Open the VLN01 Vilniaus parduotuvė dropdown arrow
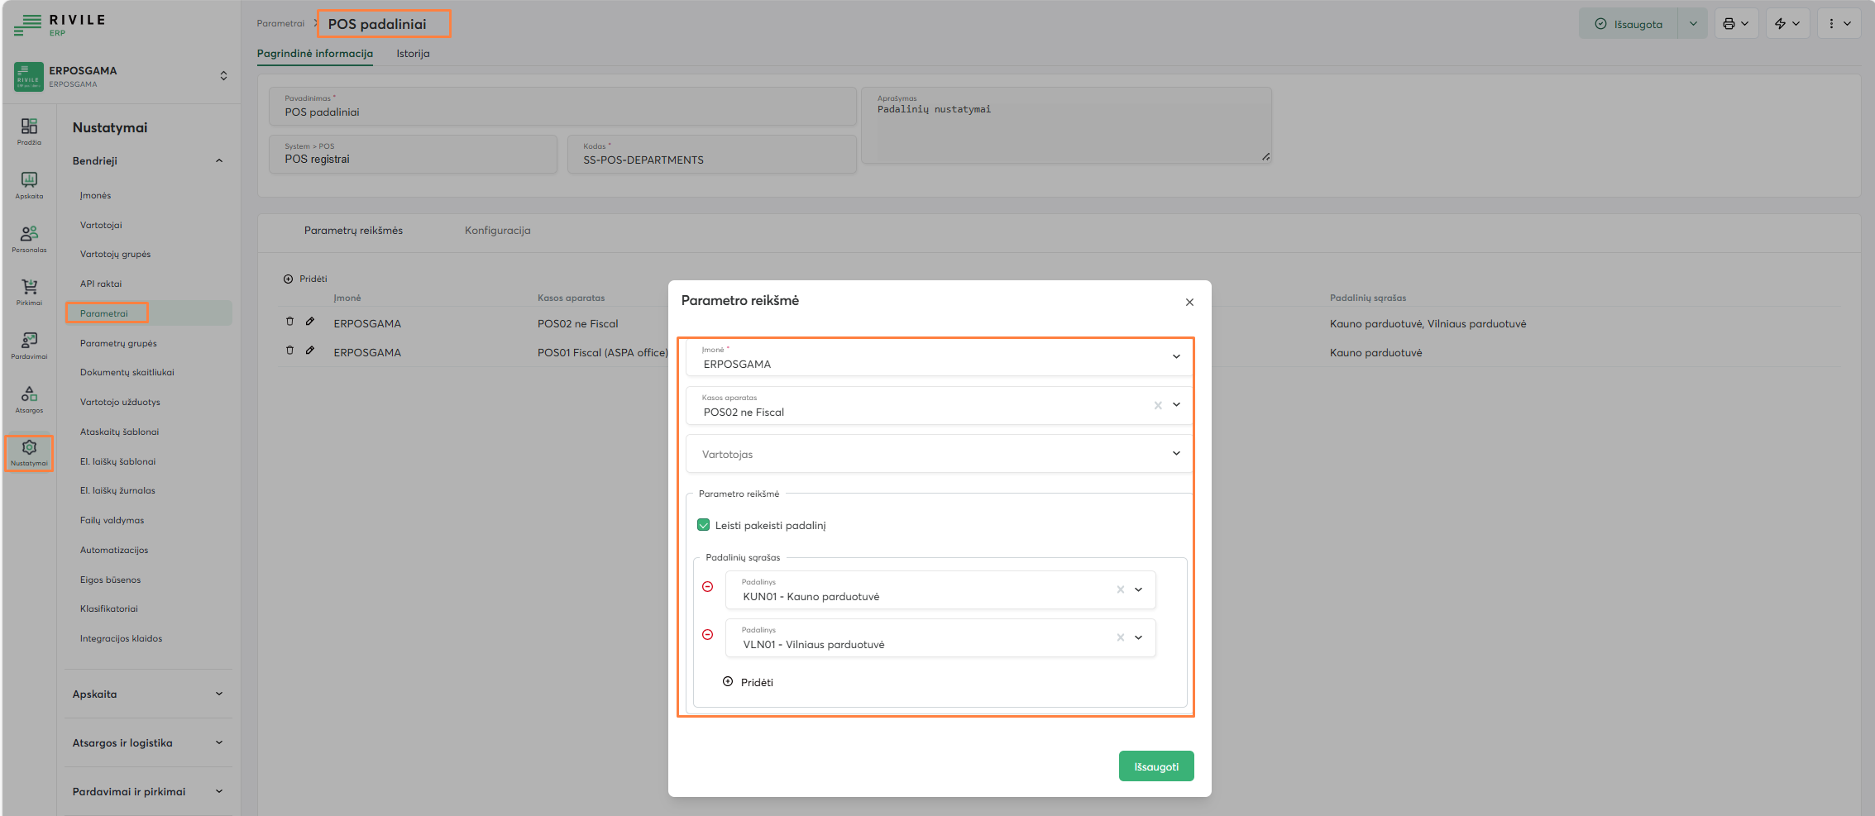 pos(1139,637)
